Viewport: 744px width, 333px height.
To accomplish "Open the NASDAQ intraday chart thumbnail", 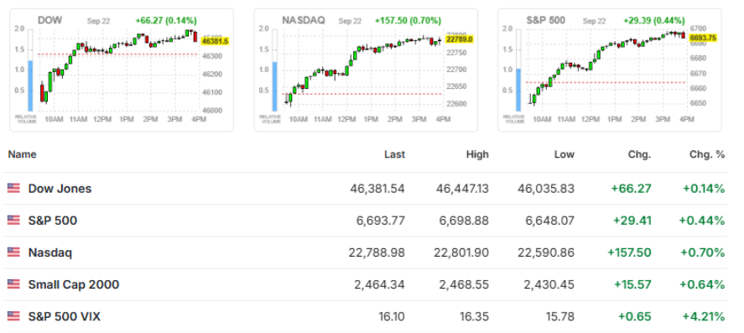I will [366, 70].
